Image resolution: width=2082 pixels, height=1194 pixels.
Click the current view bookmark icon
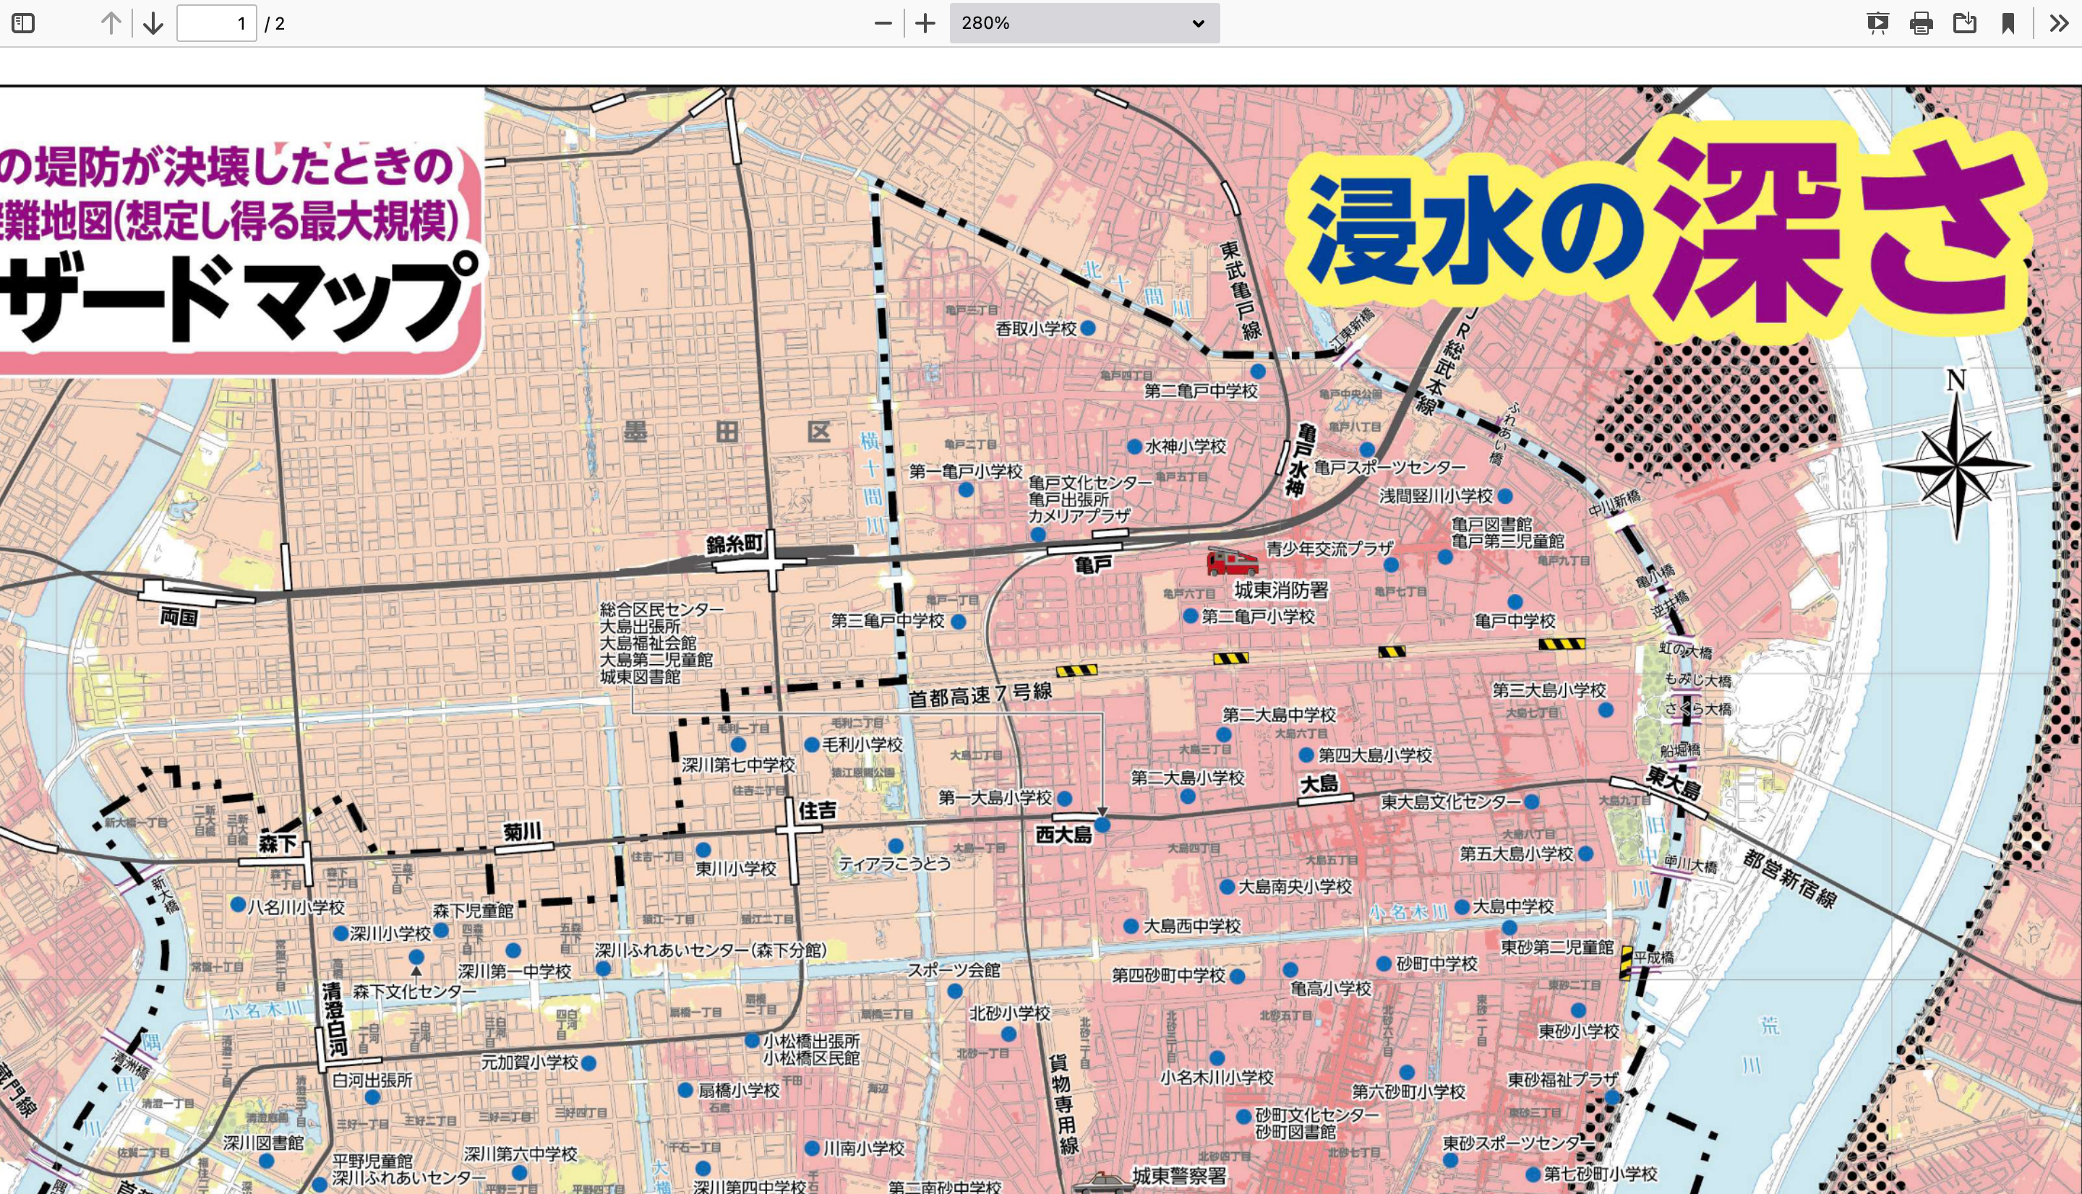2008,23
